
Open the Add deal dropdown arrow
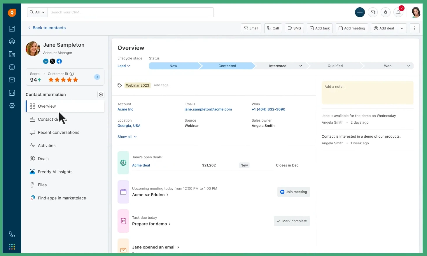pyautogui.click(x=402, y=28)
